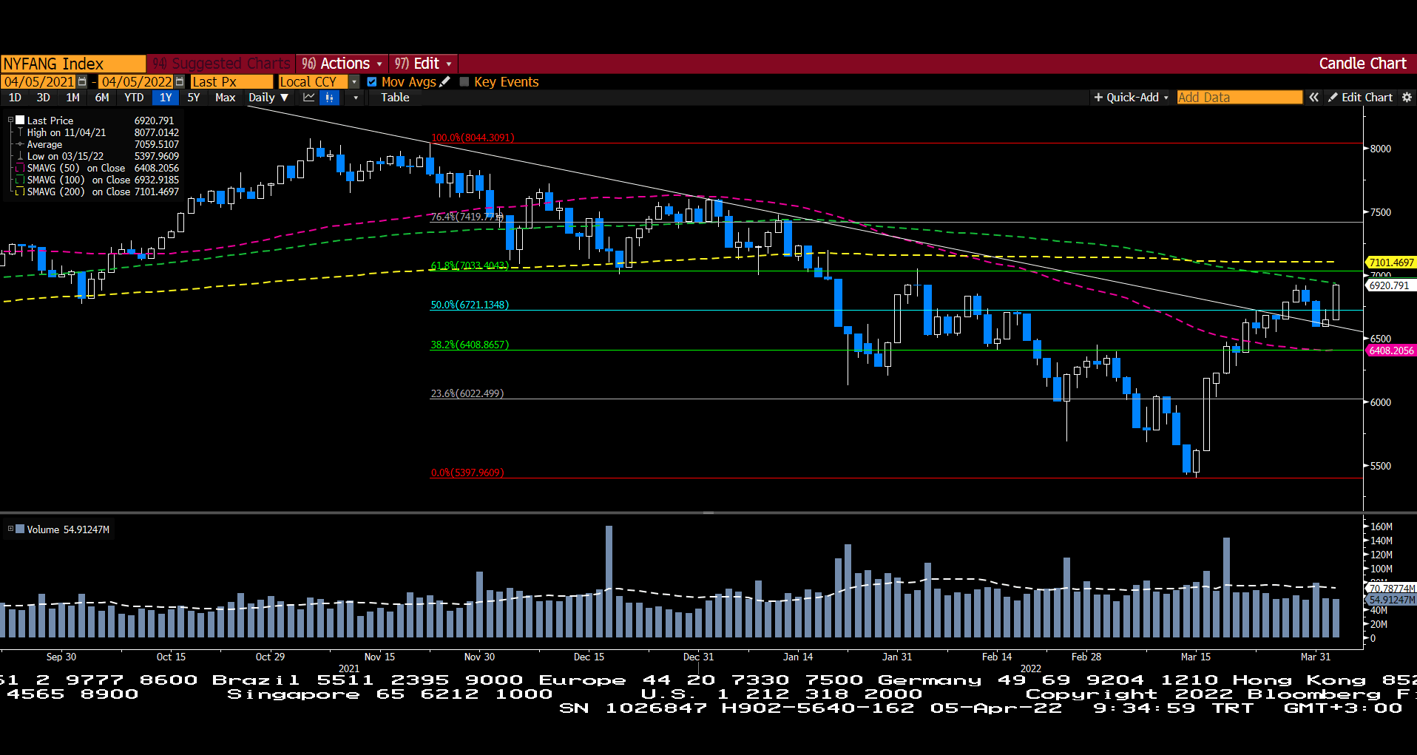
Task: Click the start date 04/05/2021 field
Action: 38,82
